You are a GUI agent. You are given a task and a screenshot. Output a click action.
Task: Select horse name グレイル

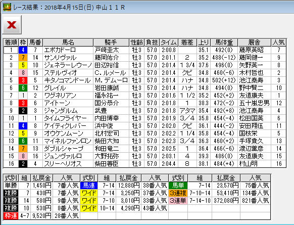[55, 88]
